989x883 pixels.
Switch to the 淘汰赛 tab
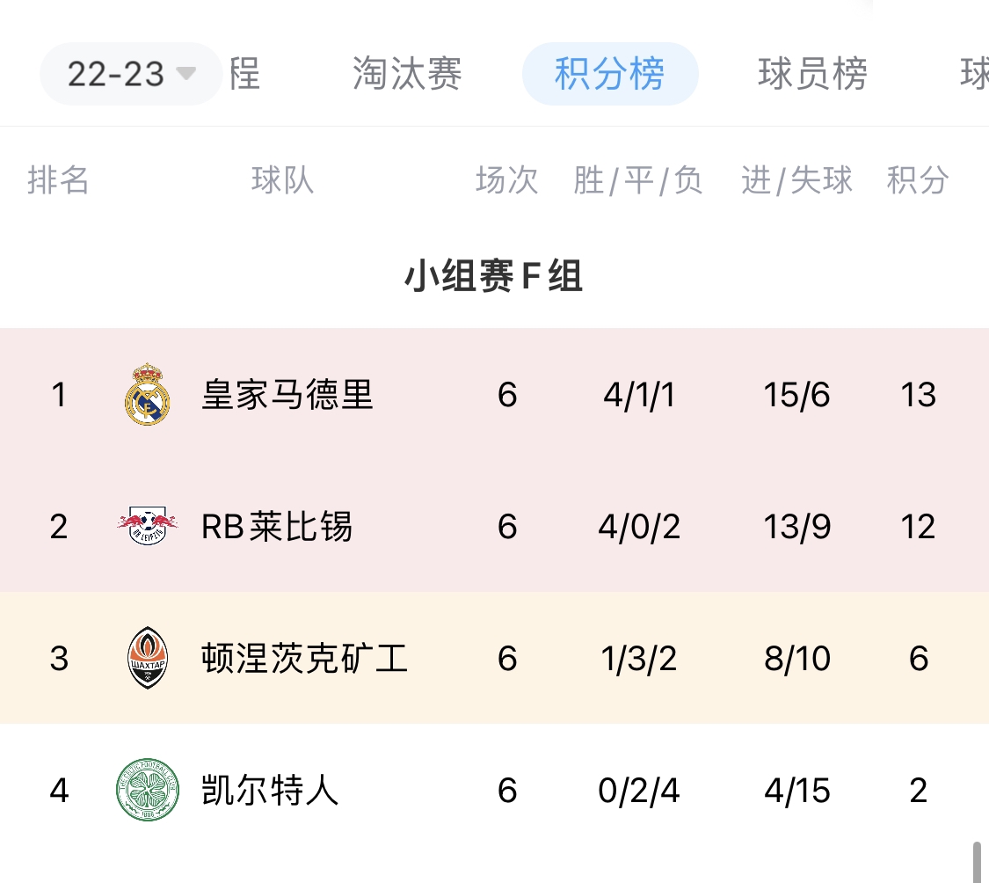point(407,74)
